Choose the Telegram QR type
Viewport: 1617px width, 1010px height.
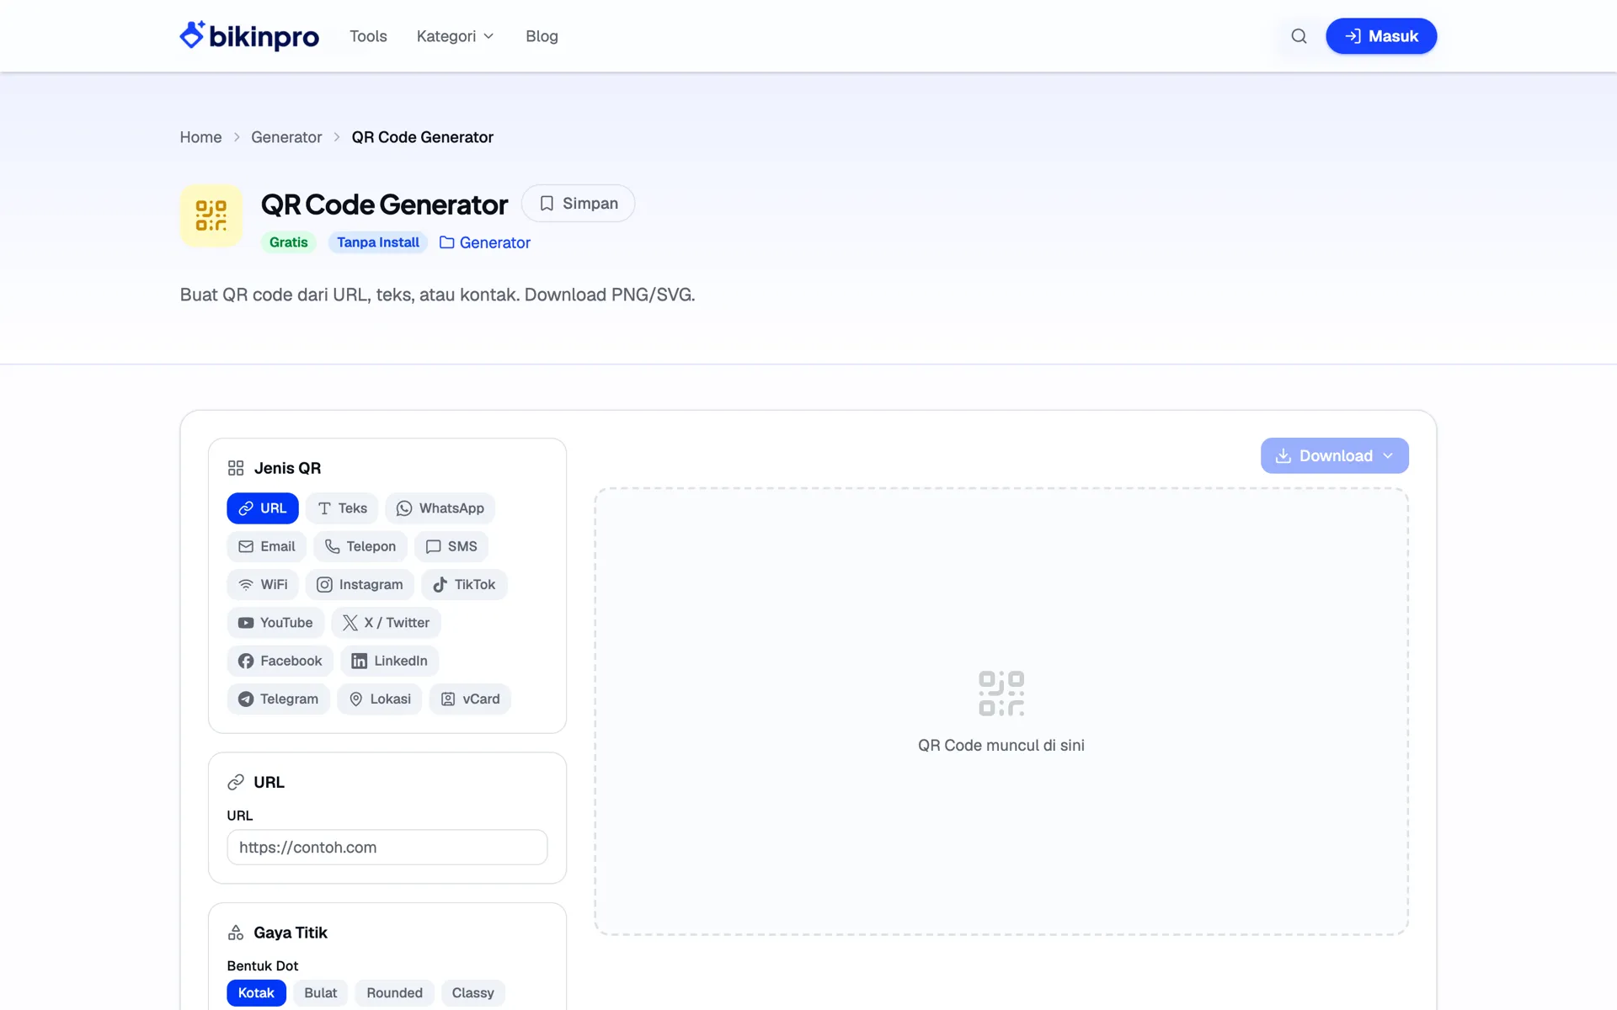[279, 699]
